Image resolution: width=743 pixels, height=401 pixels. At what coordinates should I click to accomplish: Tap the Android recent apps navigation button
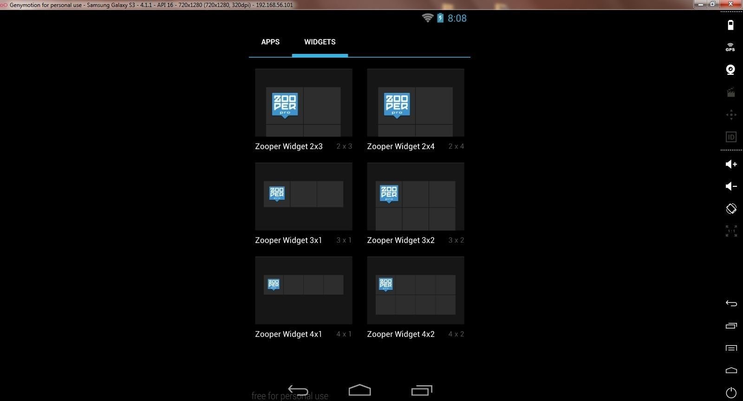(x=422, y=390)
